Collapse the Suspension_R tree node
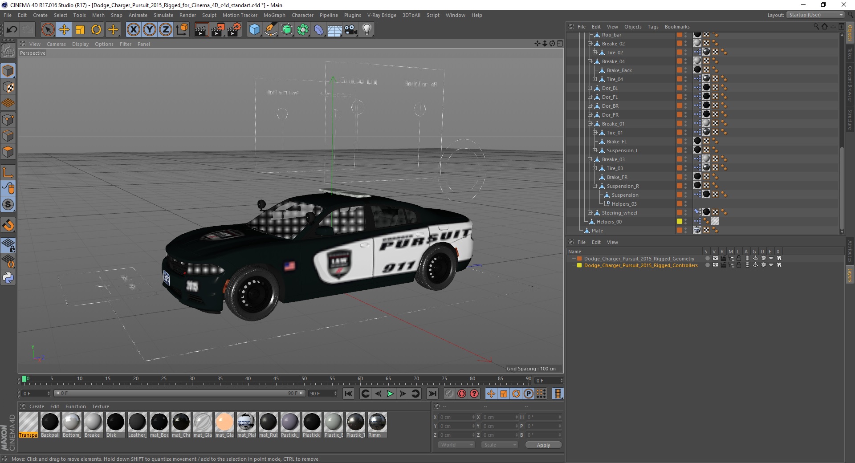855x463 pixels. [594, 186]
